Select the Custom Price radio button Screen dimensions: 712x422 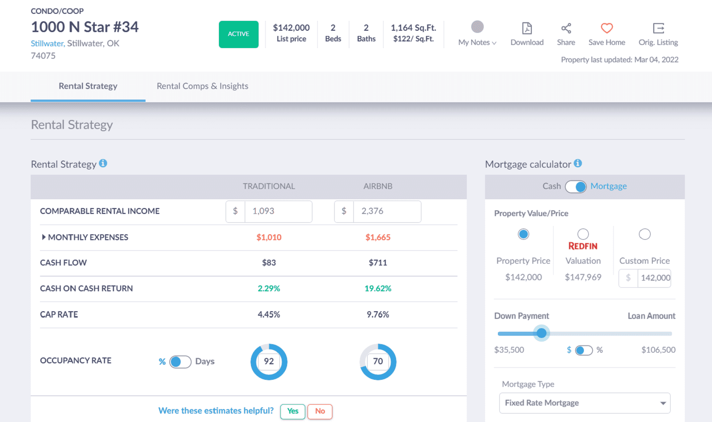[x=644, y=234]
